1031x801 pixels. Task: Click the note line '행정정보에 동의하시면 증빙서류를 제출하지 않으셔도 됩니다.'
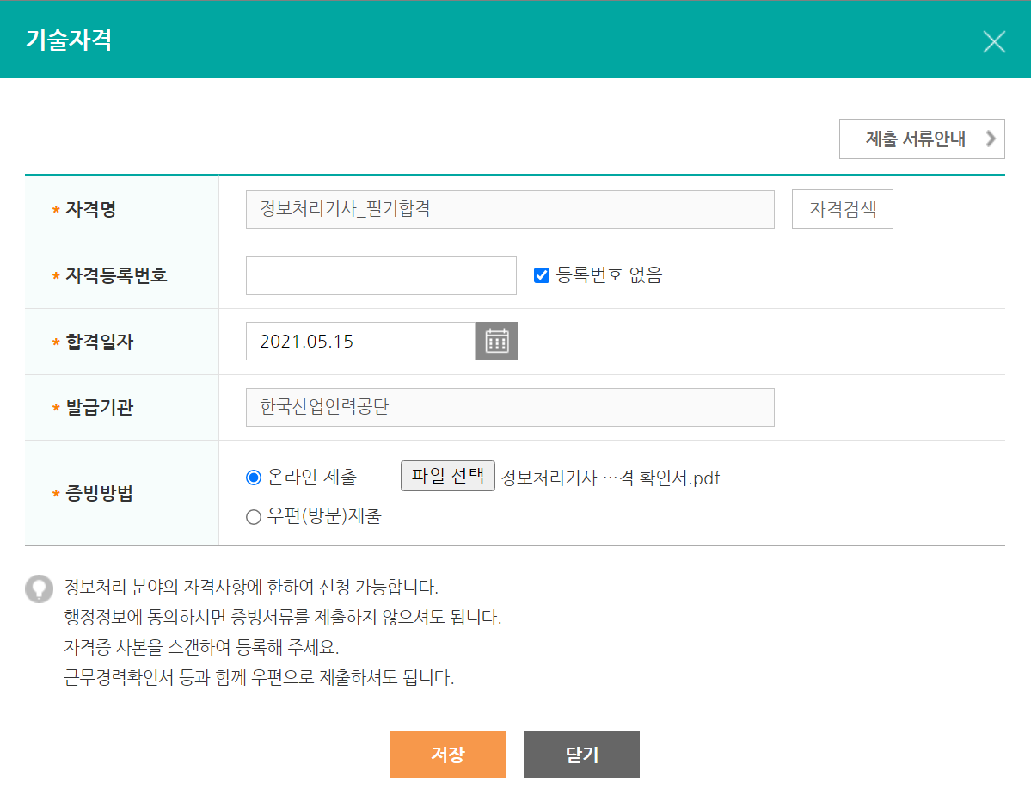click(x=283, y=617)
